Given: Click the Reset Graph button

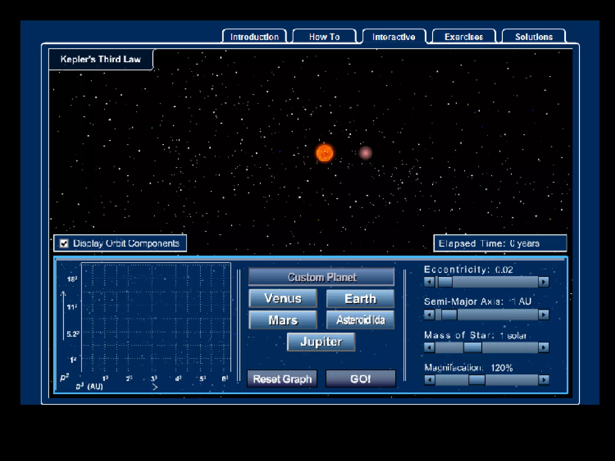Looking at the screenshot, I should click(282, 379).
